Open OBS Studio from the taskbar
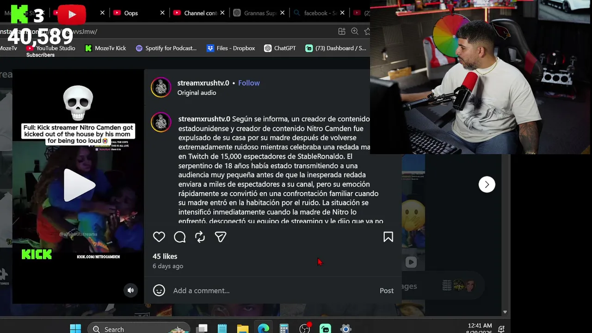The image size is (592, 333). point(305,329)
